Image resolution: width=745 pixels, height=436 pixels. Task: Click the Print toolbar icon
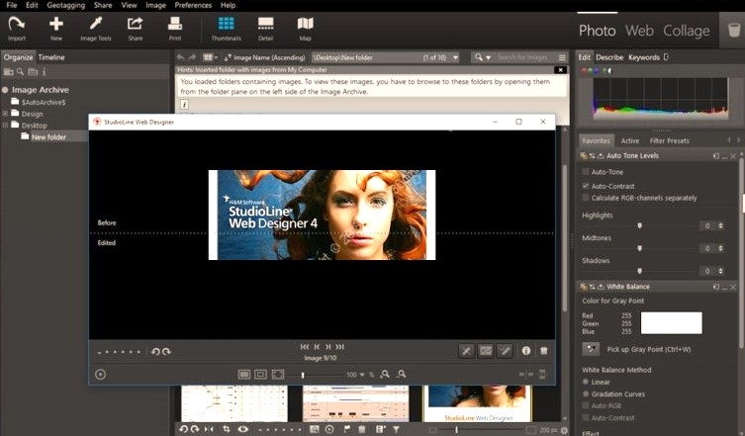pyautogui.click(x=175, y=28)
